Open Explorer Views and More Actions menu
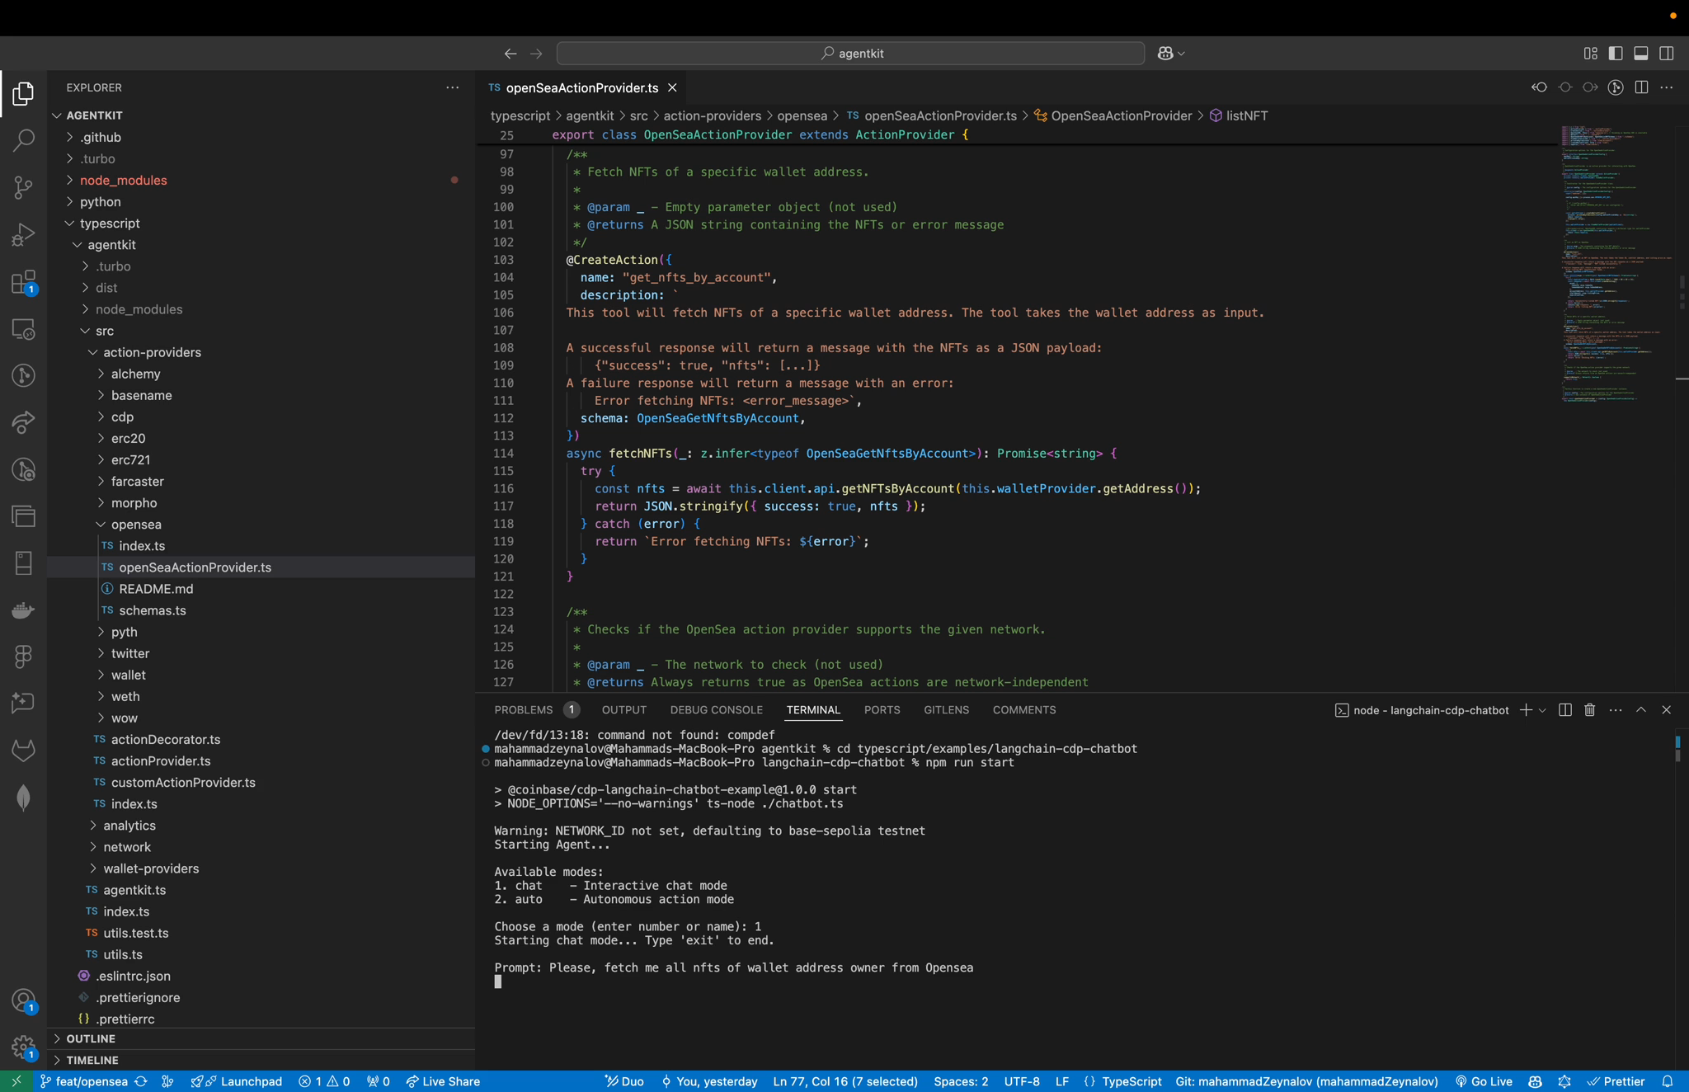 452,87
